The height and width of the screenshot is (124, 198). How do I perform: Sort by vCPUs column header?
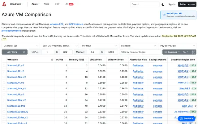(61, 60)
